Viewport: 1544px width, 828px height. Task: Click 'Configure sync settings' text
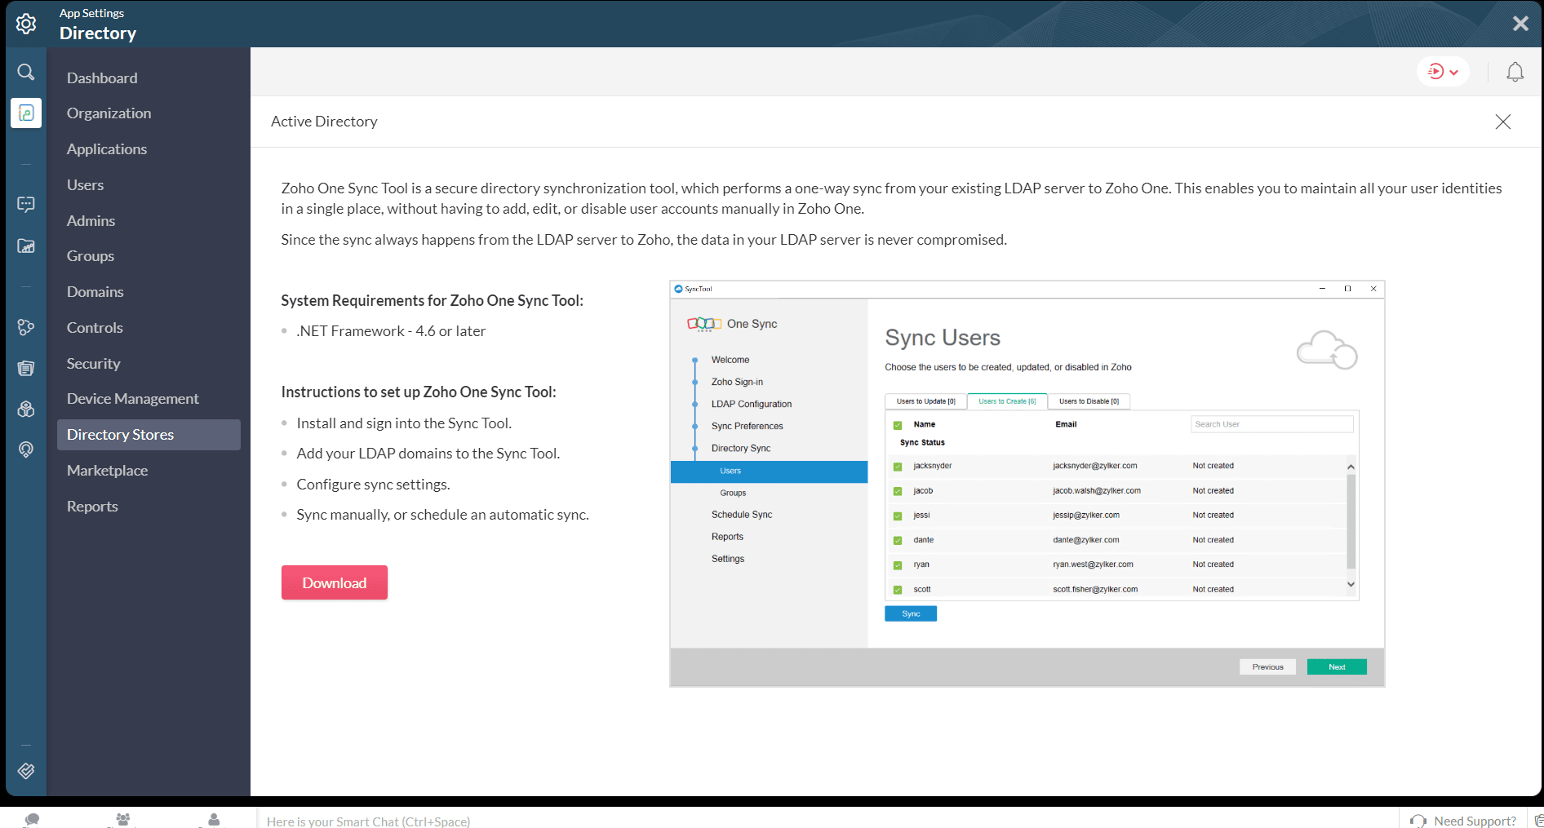pyautogui.click(x=373, y=485)
